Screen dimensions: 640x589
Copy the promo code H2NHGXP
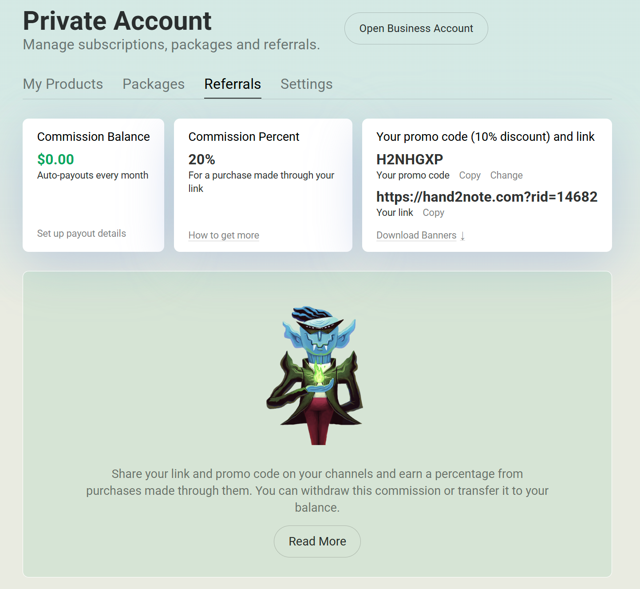(470, 175)
